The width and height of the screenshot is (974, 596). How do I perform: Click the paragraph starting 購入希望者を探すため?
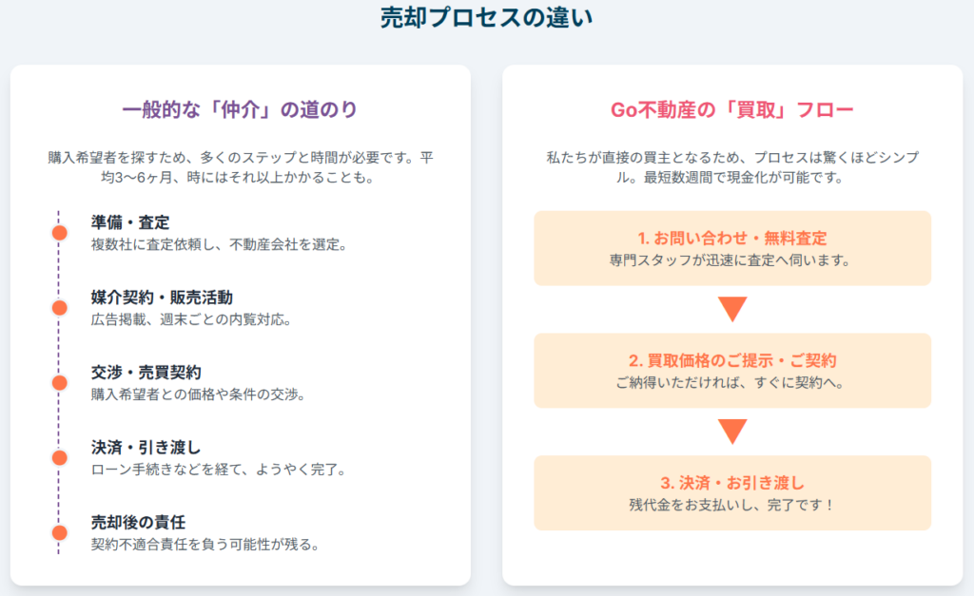click(x=240, y=167)
